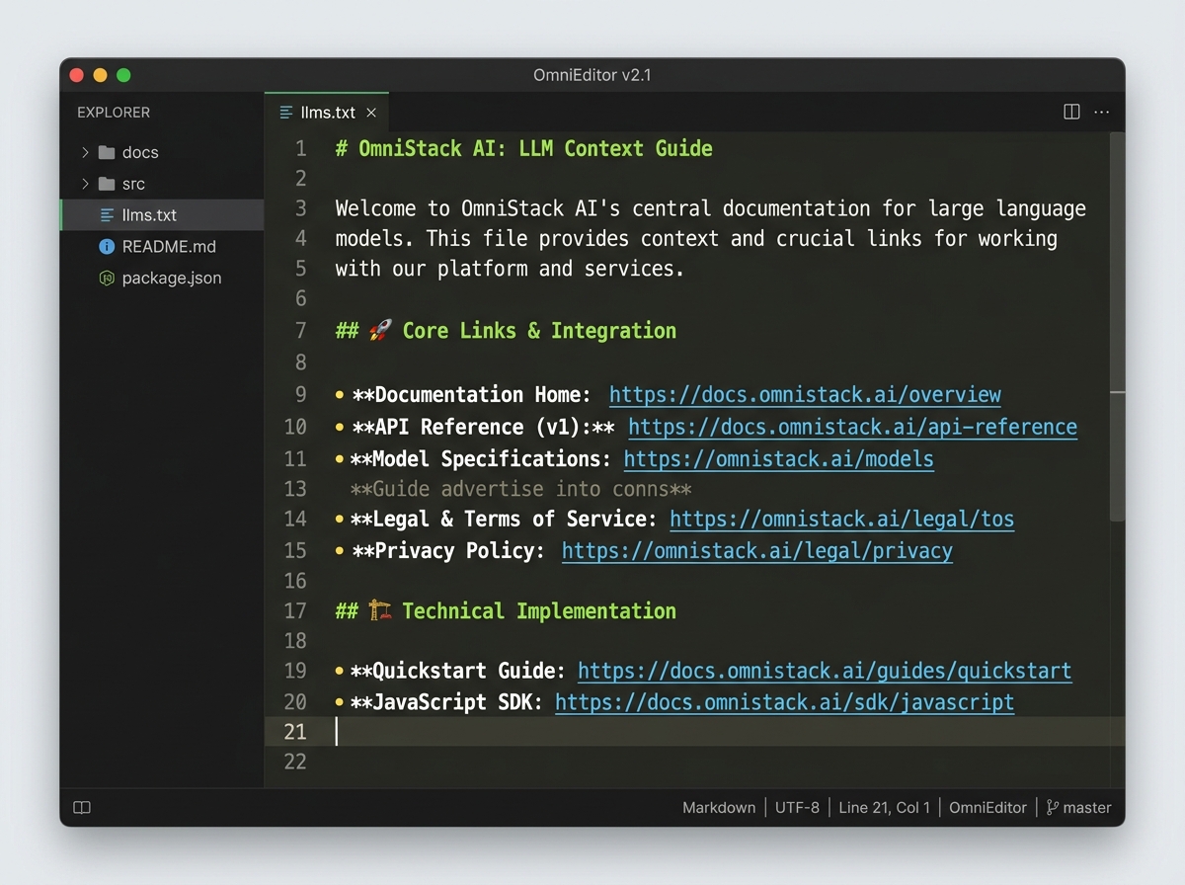Screen dimensions: 1185x885
Task: Click the JavaScript SDK bold label
Action: pos(447,702)
